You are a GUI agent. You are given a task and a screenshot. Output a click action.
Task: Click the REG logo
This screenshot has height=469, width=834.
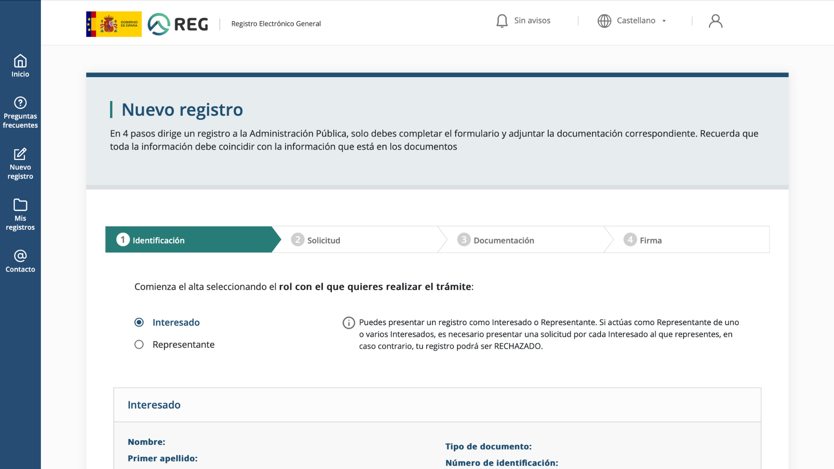178,24
